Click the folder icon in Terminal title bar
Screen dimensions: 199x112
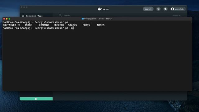point(83,19)
